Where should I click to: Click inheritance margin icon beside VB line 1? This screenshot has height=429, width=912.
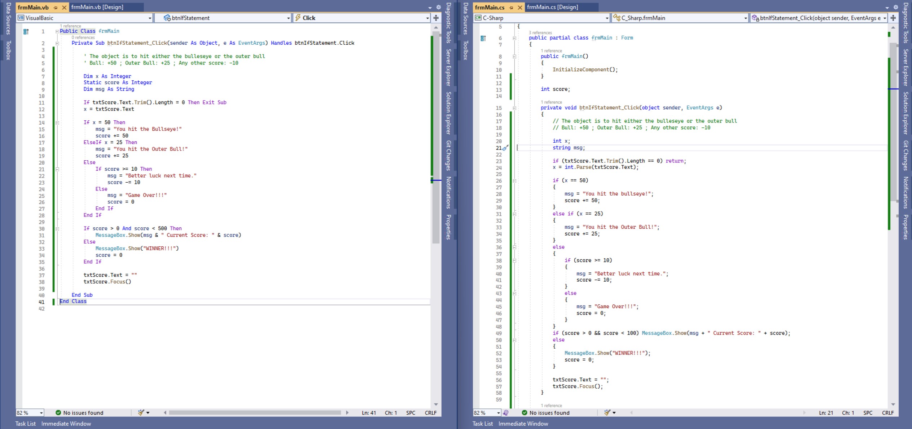tap(26, 32)
